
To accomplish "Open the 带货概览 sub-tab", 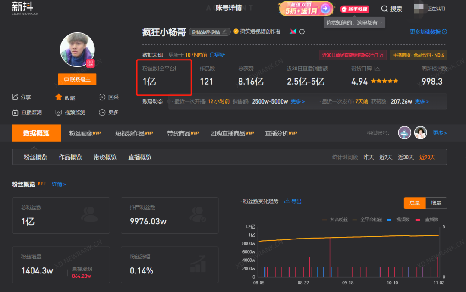I will pyautogui.click(x=105, y=157).
